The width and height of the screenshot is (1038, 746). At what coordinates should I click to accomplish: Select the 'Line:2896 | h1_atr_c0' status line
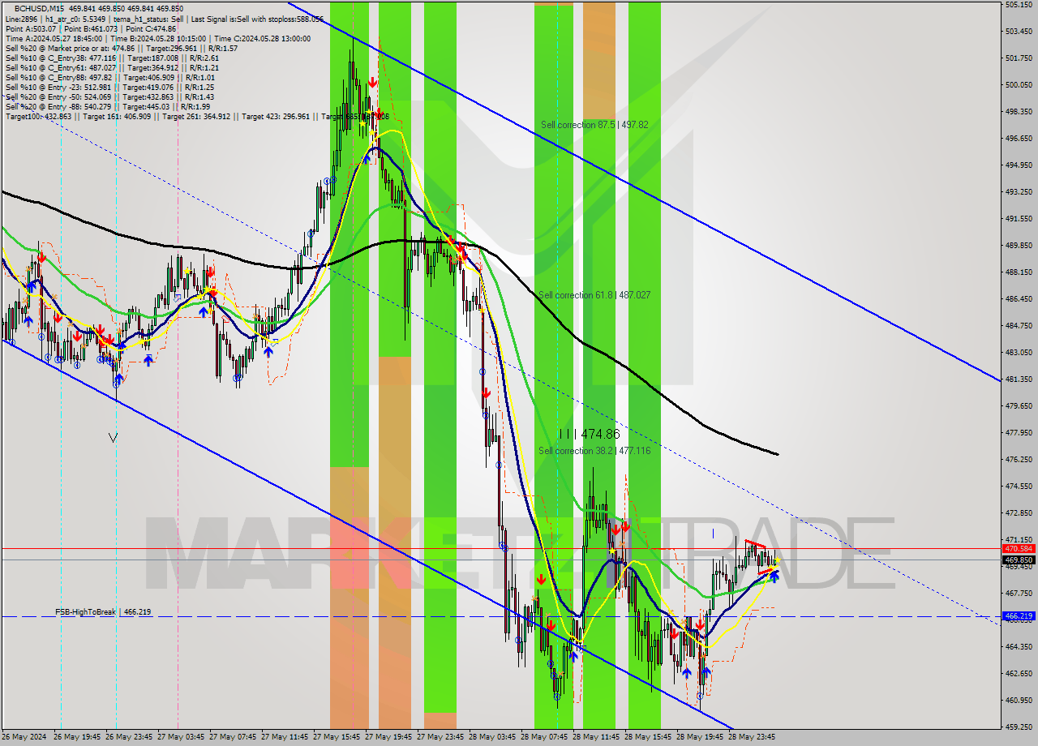point(164,18)
